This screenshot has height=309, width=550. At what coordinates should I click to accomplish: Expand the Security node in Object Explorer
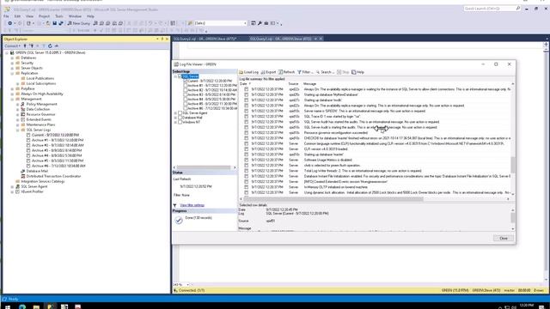(12, 63)
